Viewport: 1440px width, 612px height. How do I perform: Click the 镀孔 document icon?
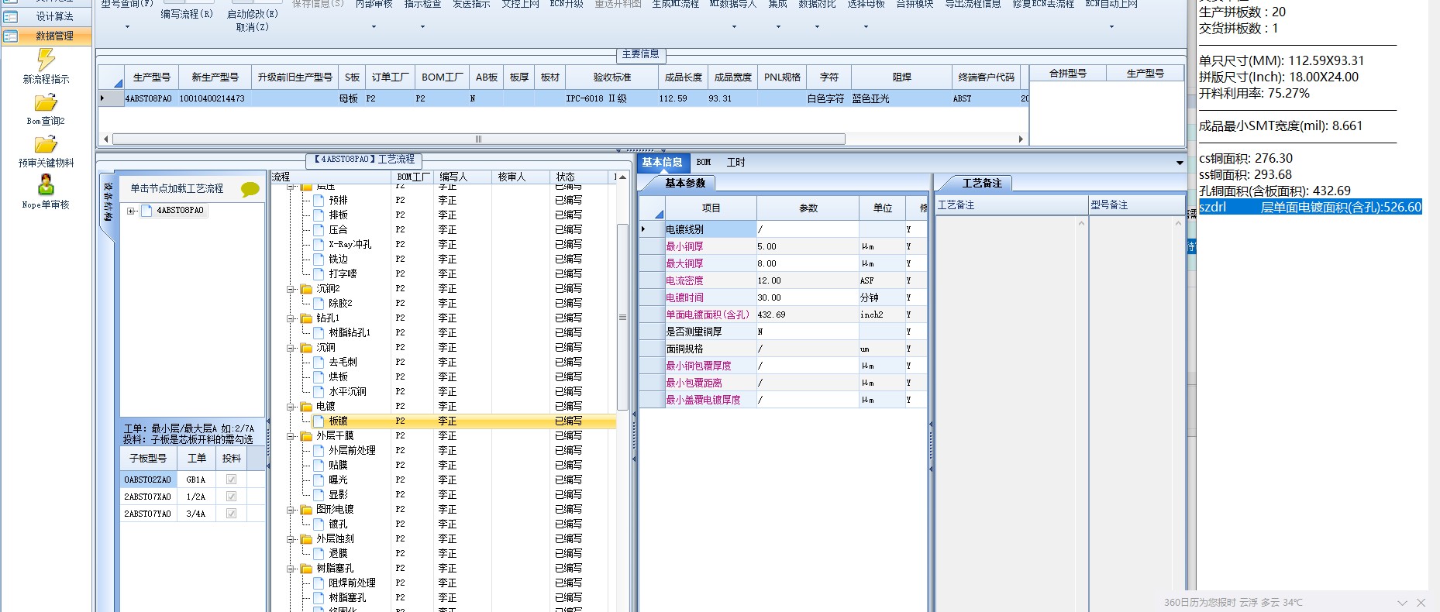point(319,524)
